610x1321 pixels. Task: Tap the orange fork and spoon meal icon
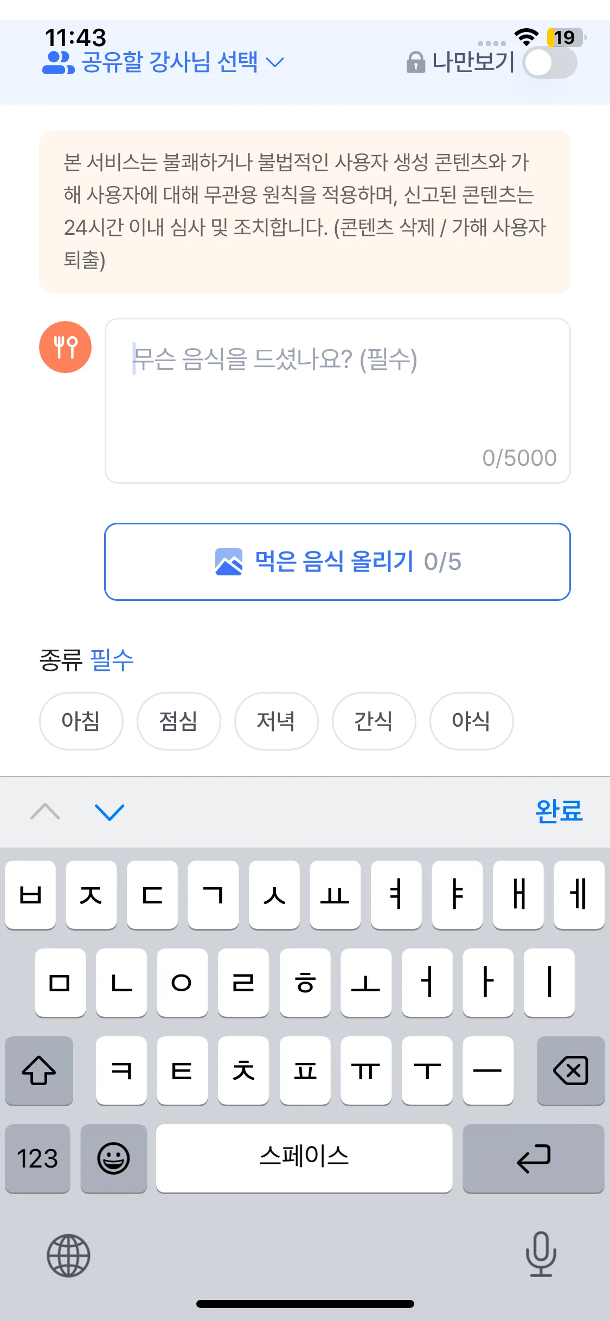(x=65, y=347)
